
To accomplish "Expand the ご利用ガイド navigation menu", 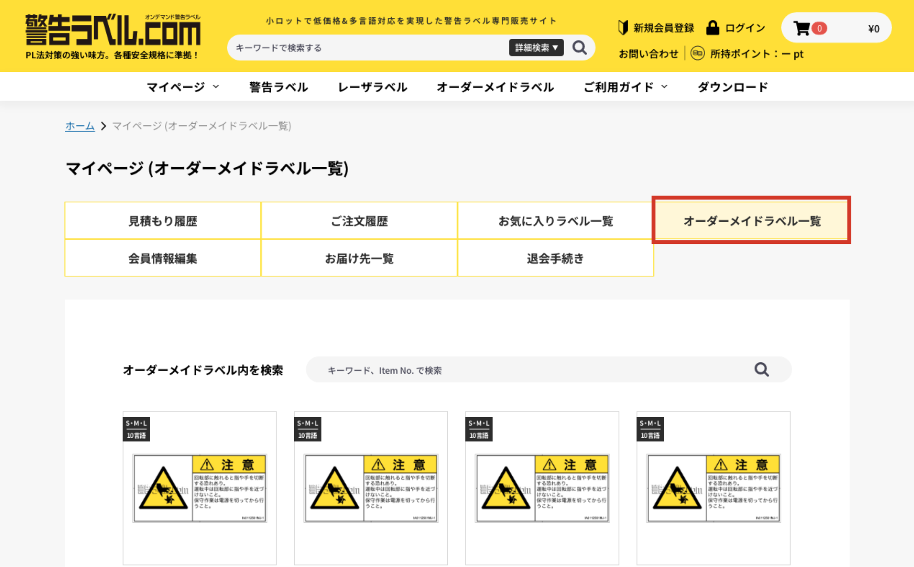I will 625,87.
